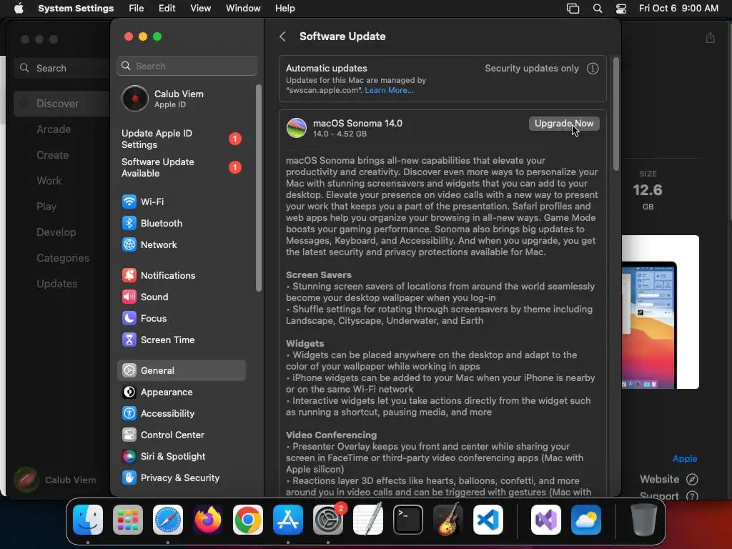Click the macOS Sonoma icon
The height and width of the screenshot is (549, 732).
pos(297,128)
